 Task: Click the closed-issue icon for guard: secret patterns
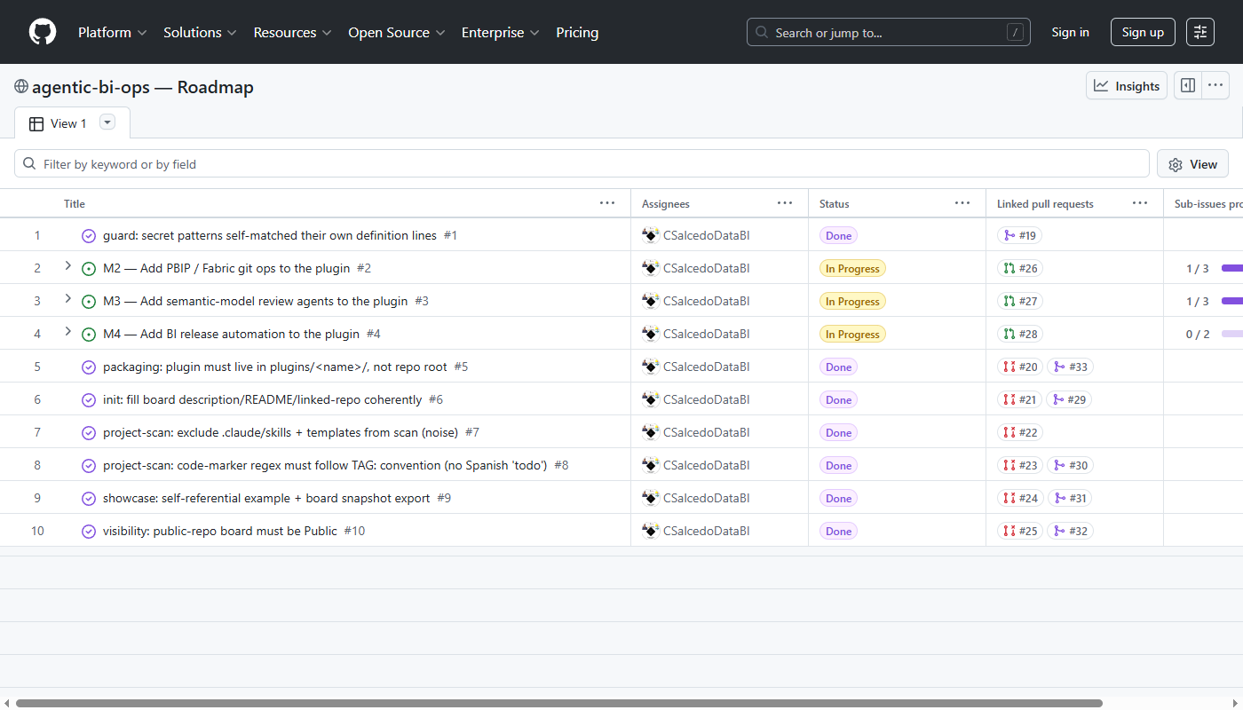point(89,236)
